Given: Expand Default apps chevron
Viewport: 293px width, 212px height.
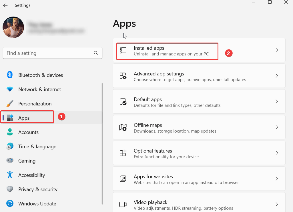Looking at the screenshot, I should [x=277, y=102].
